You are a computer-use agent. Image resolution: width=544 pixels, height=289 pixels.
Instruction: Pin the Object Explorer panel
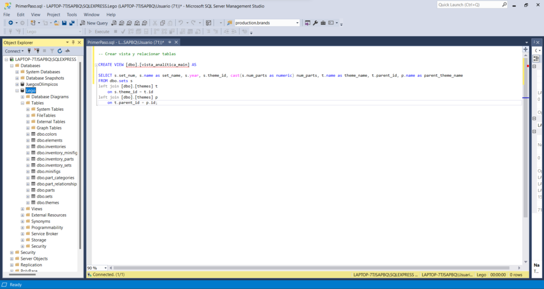(x=73, y=42)
